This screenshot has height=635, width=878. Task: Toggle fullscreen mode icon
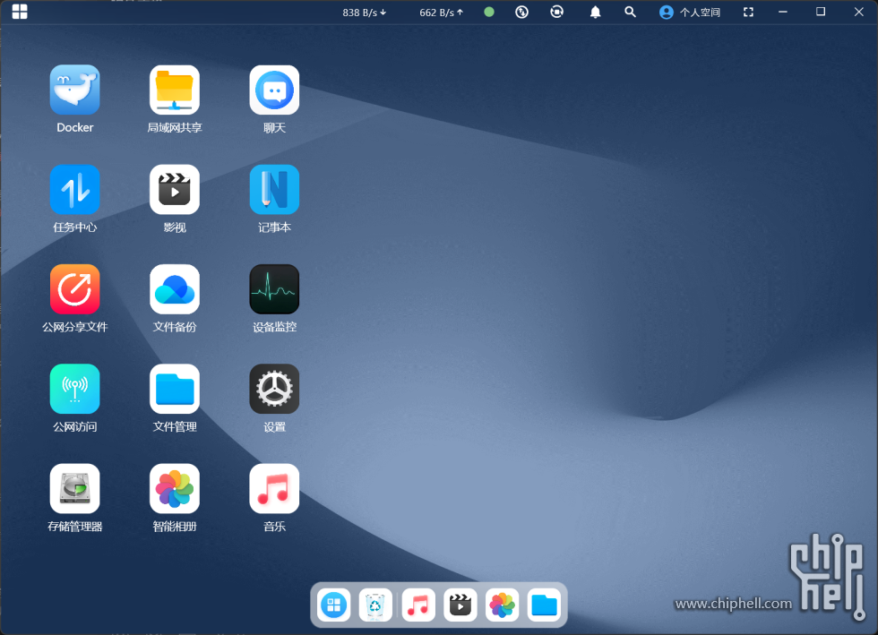click(x=748, y=12)
